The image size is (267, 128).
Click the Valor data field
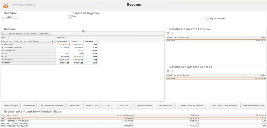(5, 37)
